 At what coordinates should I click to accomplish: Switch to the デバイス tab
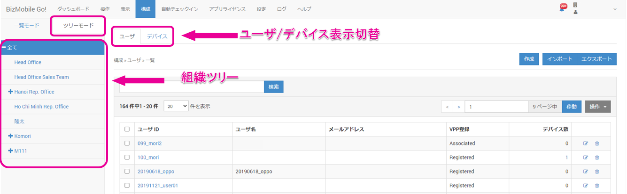pyautogui.click(x=157, y=36)
